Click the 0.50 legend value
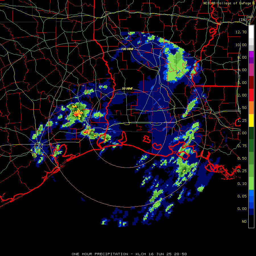This screenshot has height=256, width=256. click(x=242, y=158)
